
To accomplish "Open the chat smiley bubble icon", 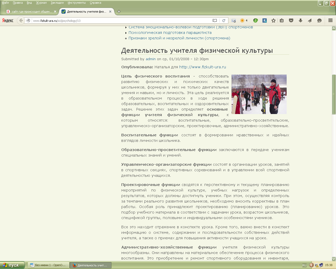I will coord(319,20).
